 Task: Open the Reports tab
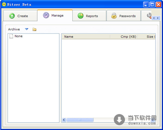89,16
